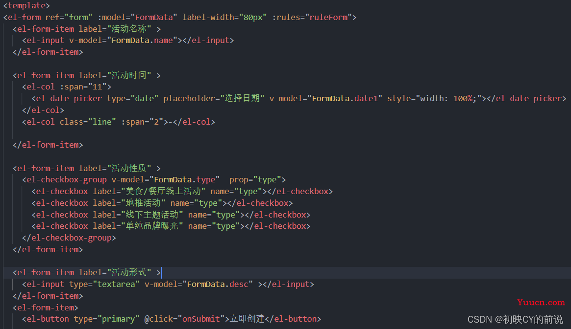This screenshot has height=329, width=571.
Task: Click prop="type" on the checkbox group
Action: pyautogui.click(x=255, y=180)
